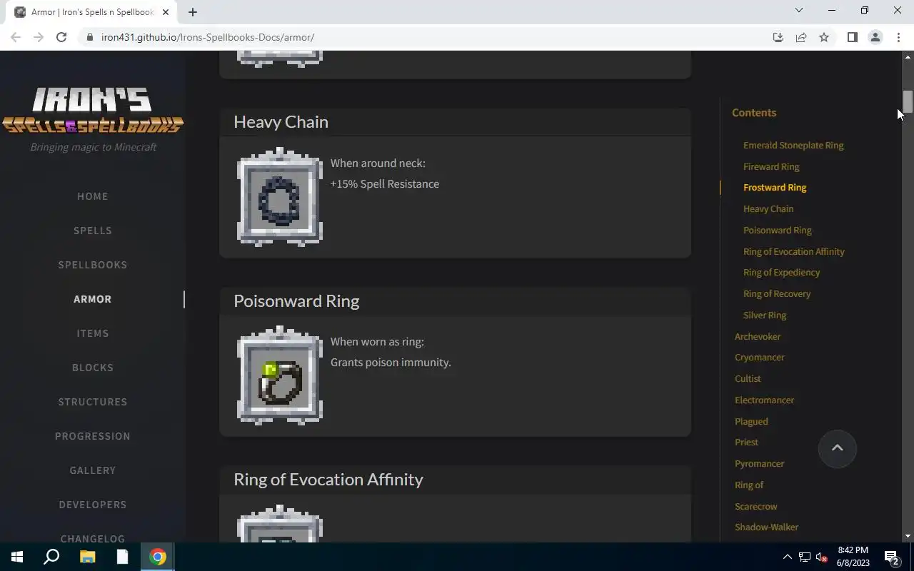Open a new browser tab
914x571 pixels.
click(x=193, y=11)
